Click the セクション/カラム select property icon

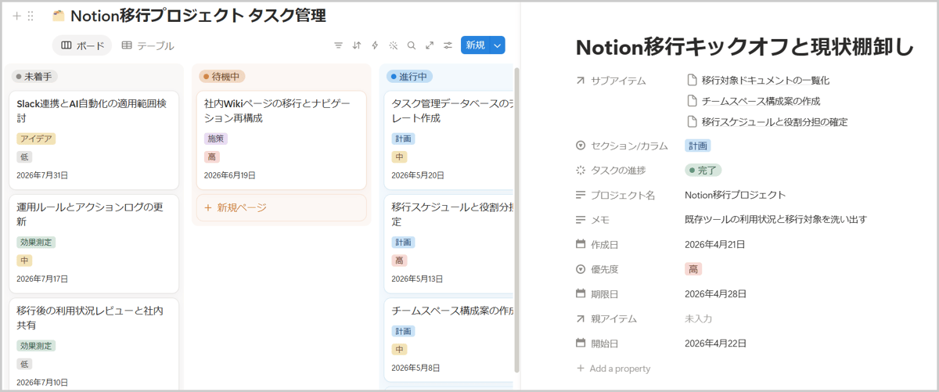coord(581,146)
